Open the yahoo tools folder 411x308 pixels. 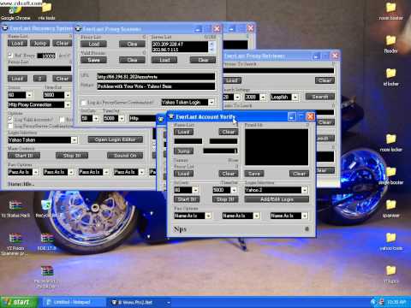coord(390,241)
